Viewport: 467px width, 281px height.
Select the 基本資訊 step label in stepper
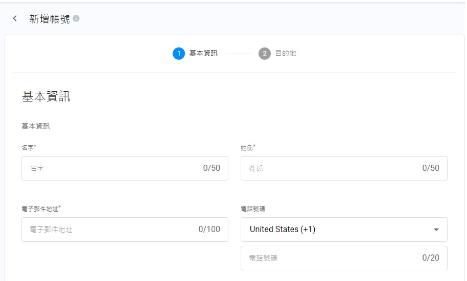pos(203,53)
